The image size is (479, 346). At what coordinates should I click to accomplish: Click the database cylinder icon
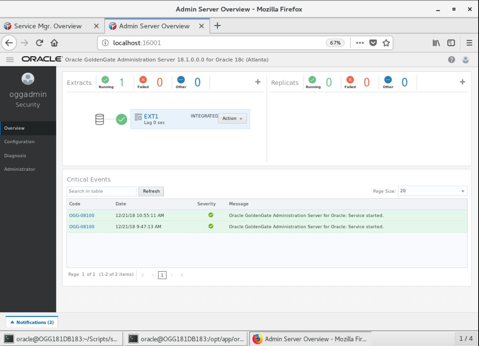click(100, 120)
